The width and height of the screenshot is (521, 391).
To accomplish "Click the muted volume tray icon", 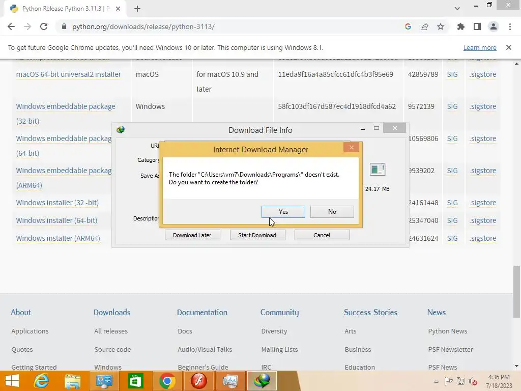I will click(473, 381).
